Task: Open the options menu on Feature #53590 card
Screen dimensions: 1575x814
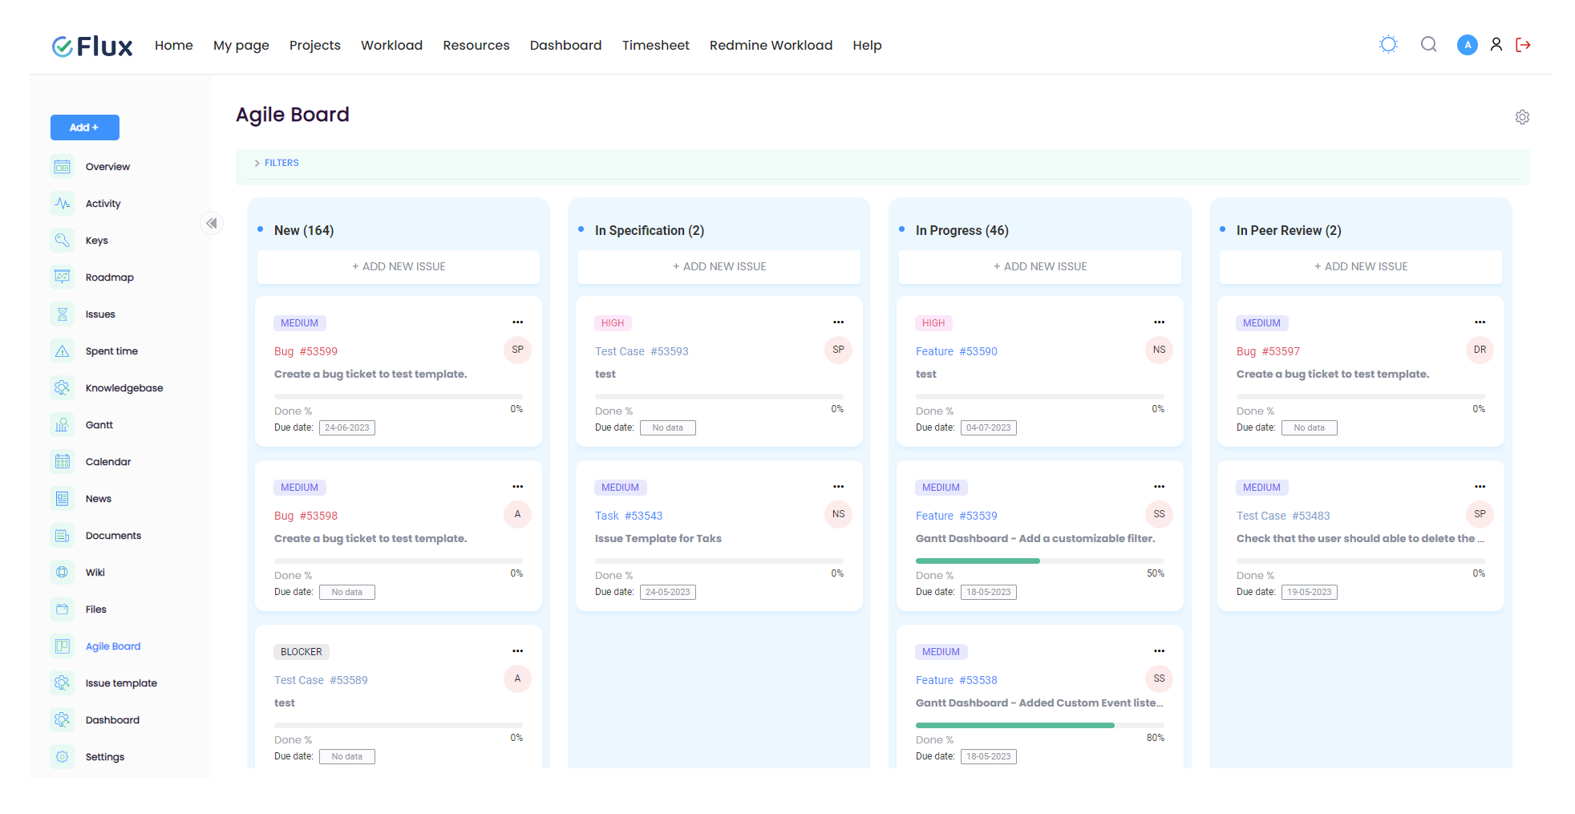Action: 1159,321
